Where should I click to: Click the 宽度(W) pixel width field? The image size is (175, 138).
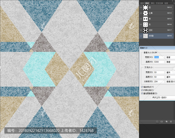(x=159, y=57)
